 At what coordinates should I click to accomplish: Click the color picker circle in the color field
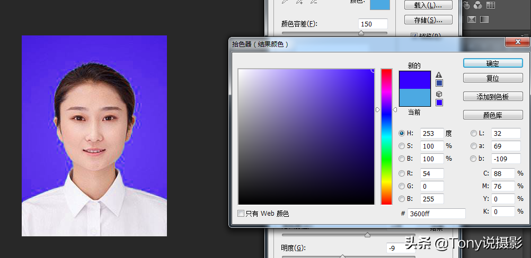(373, 70)
